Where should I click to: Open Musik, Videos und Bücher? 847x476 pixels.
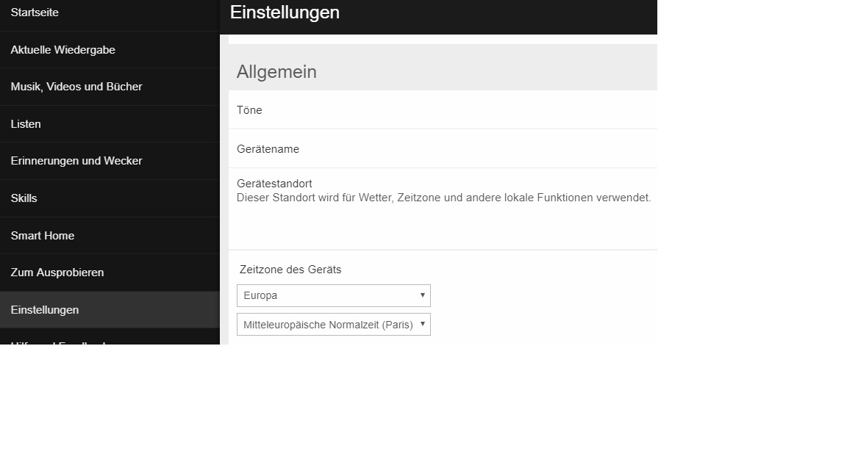coord(76,87)
